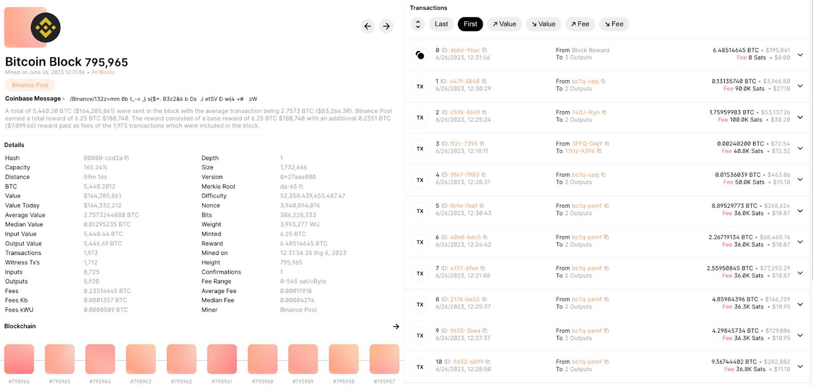Click the Binance logo icon
Screen dimensions: 813x387
coord(45,27)
